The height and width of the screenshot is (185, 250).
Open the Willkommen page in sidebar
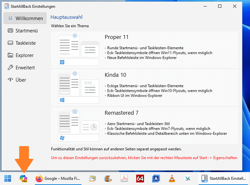[x=25, y=18]
